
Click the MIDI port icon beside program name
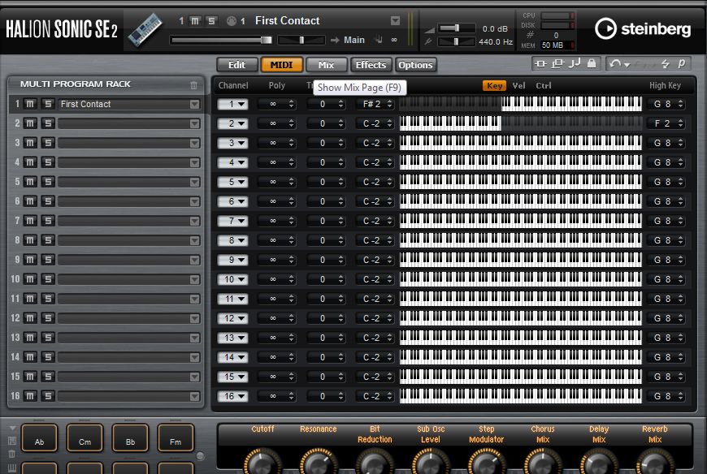point(231,20)
